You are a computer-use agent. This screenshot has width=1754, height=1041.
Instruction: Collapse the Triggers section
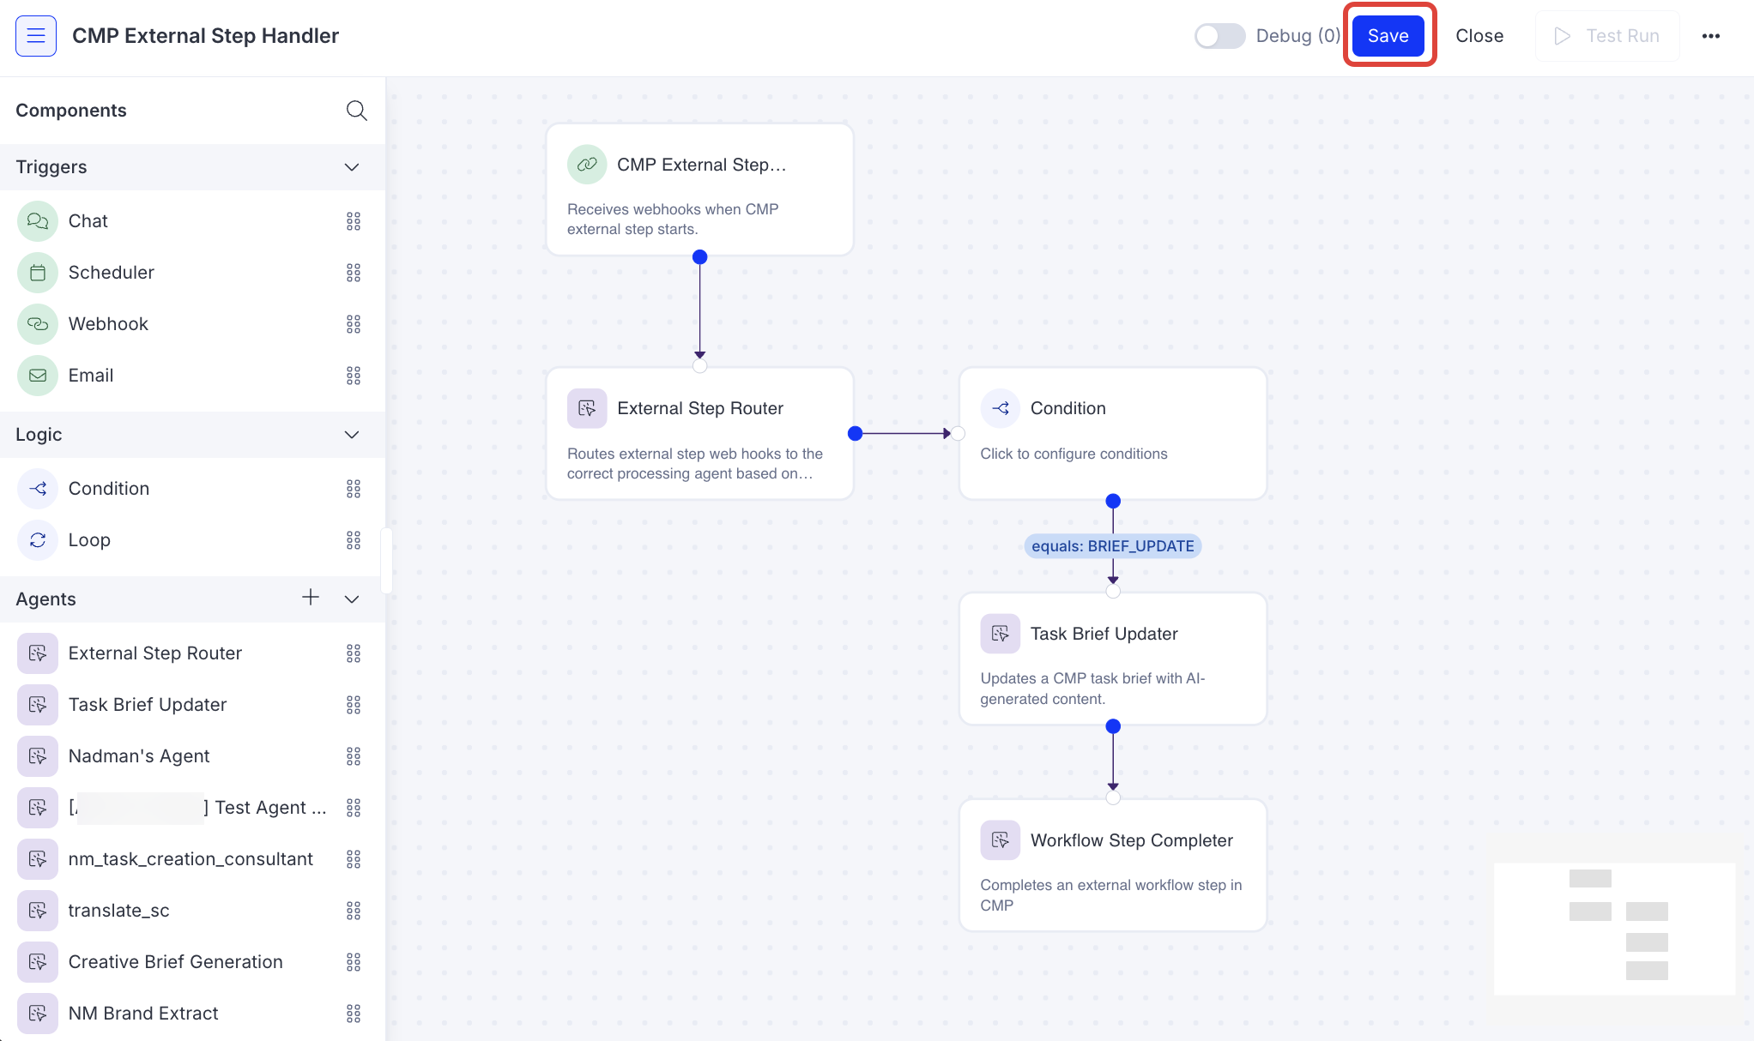(x=351, y=166)
